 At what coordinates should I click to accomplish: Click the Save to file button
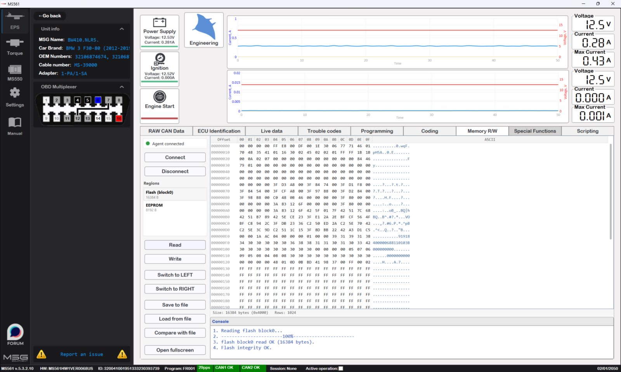coord(175,305)
